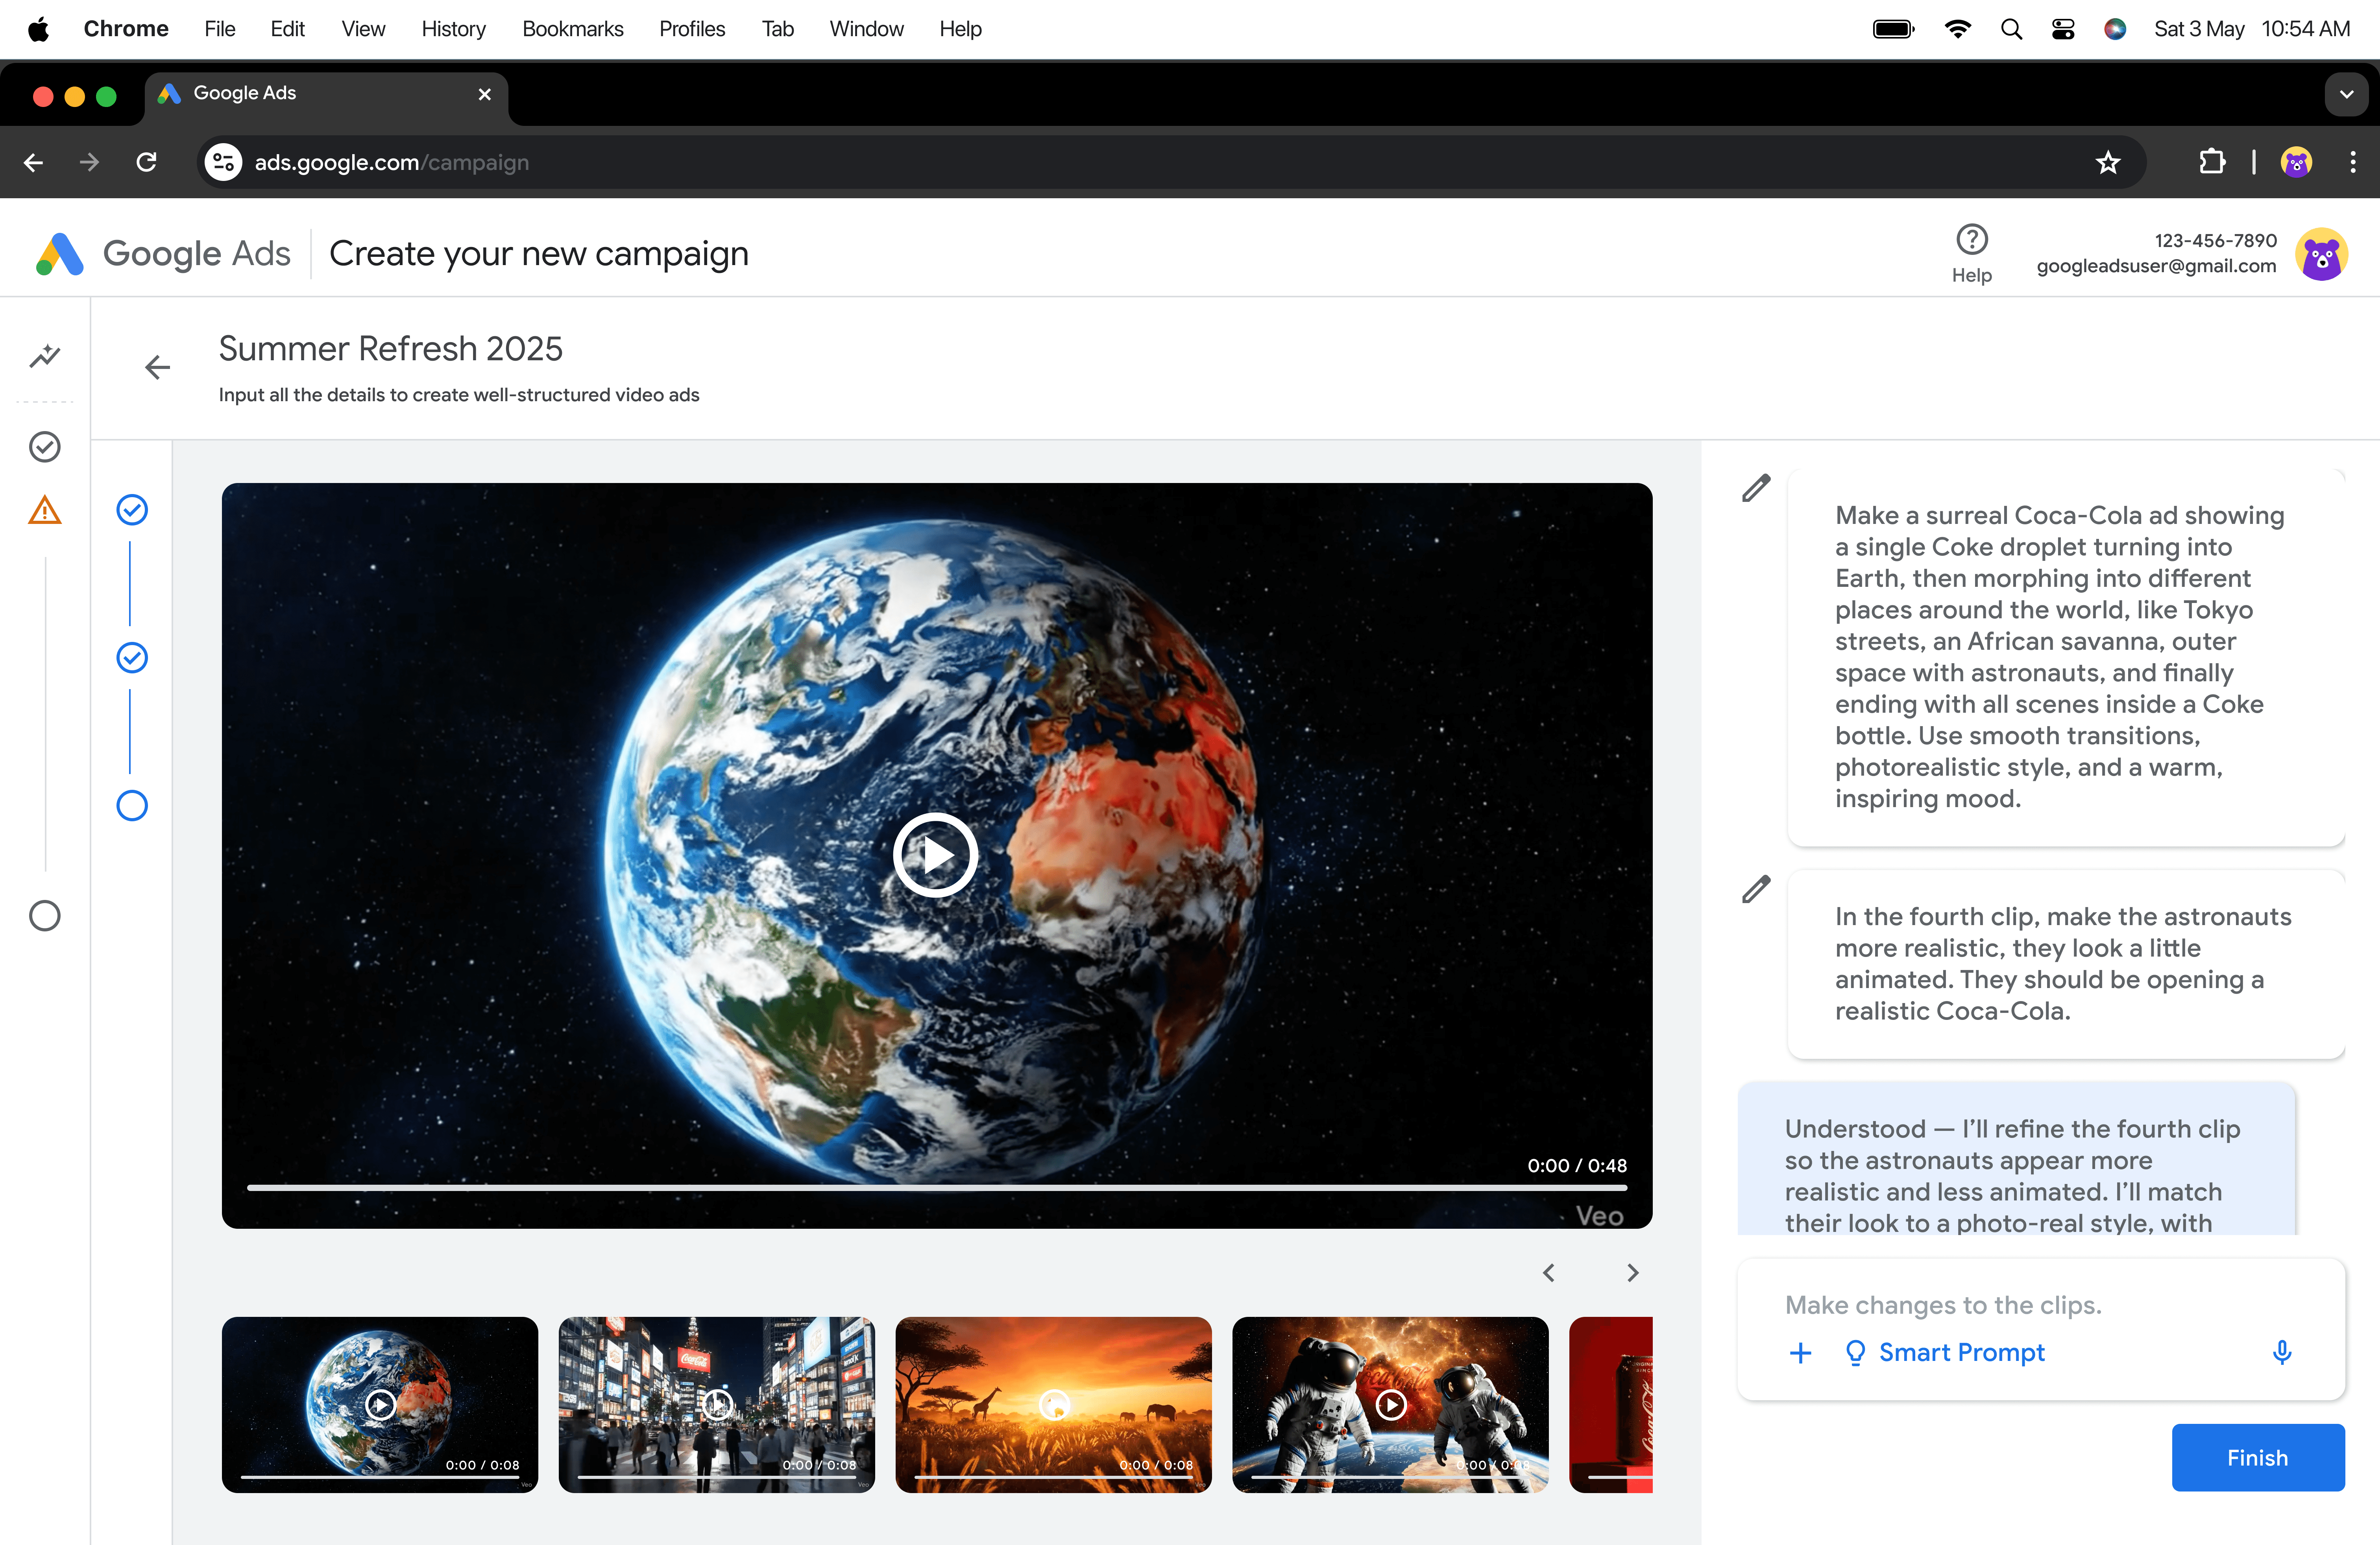Open the Profiles menu in menu bar
Image resolution: width=2380 pixels, height=1545 pixels.
click(691, 29)
